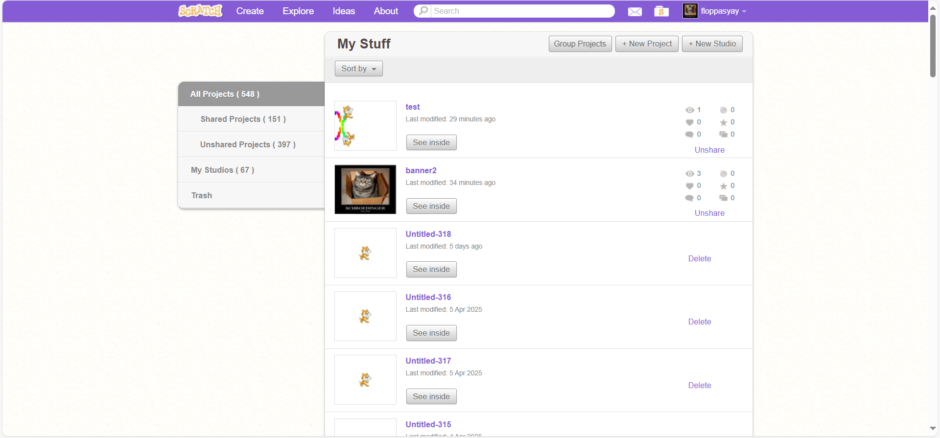Delete the Untitled-317 project
940x438 pixels.
pos(700,385)
